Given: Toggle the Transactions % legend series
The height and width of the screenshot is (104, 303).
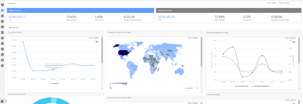Looking at the screenshot, I should 242,86.
